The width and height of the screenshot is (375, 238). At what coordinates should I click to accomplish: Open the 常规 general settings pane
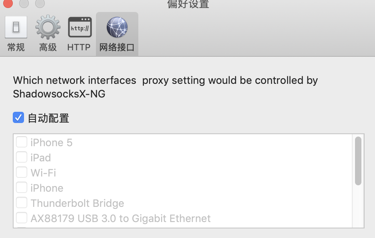[16, 34]
